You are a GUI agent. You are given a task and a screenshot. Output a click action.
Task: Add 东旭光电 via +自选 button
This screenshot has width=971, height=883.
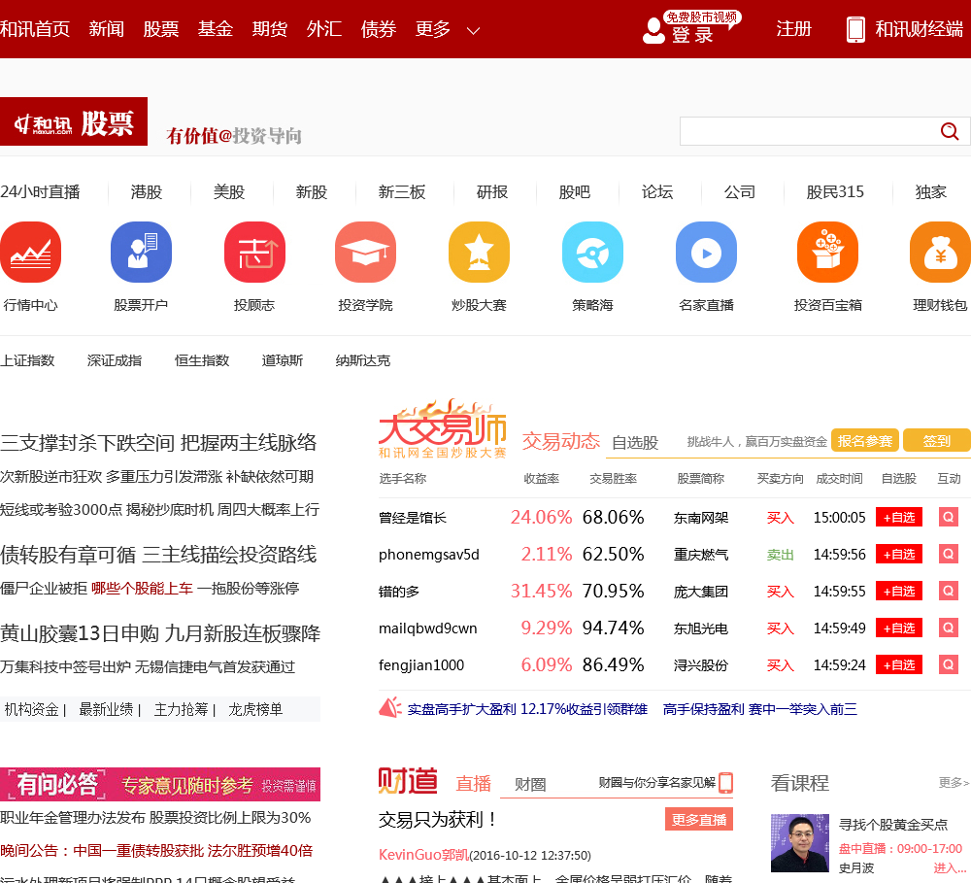[x=899, y=628]
